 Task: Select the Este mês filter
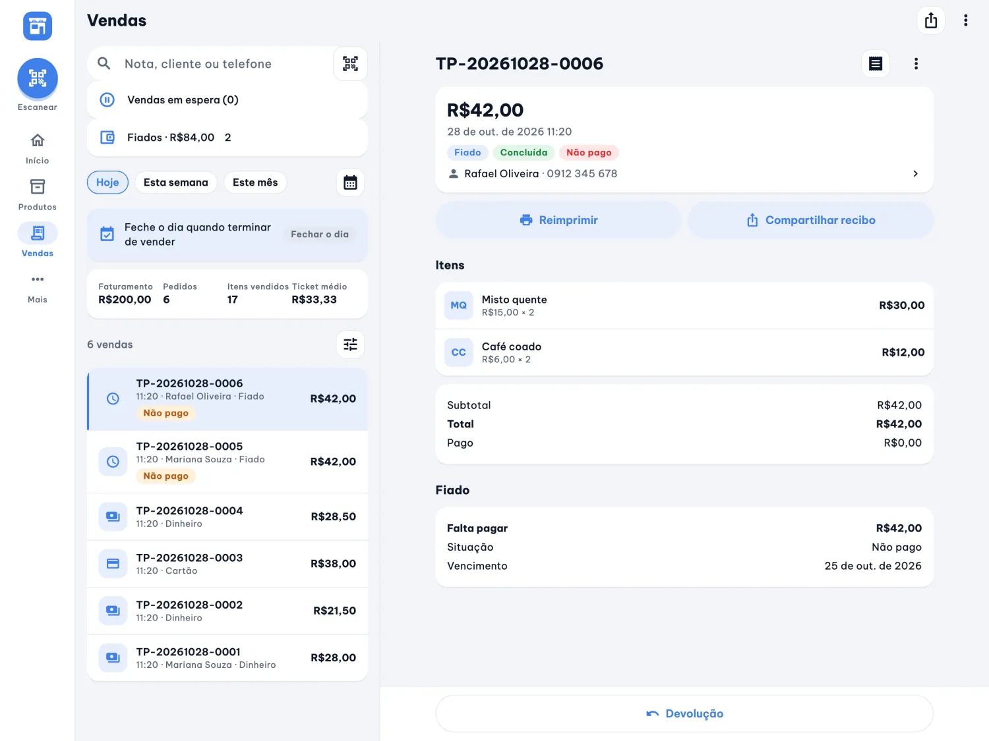click(255, 182)
